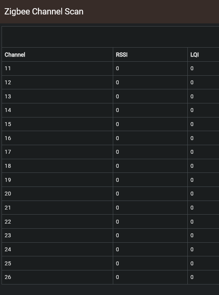This screenshot has width=219, height=295.
Task: Select the channel 14 row
Action: (x=110, y=110)
